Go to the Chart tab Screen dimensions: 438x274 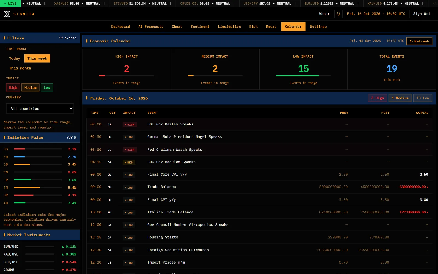pyautogui.click(x=177, y=27)
